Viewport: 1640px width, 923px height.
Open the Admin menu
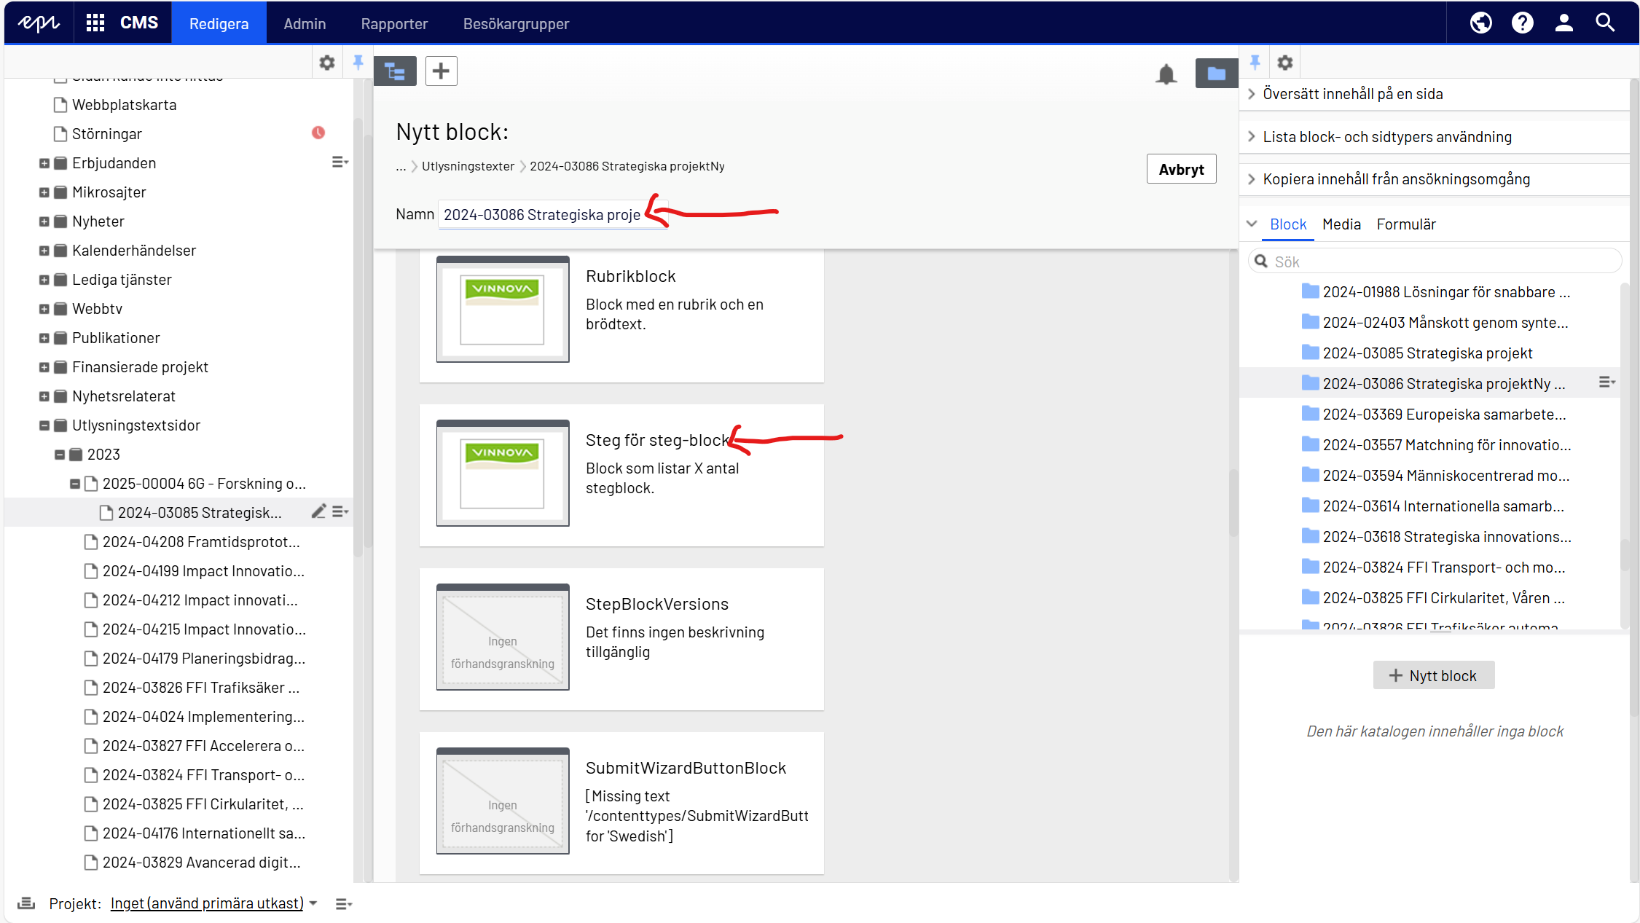coord(305,23)
